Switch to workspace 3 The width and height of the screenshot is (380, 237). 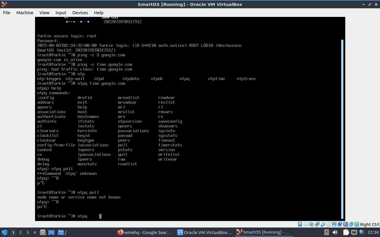click(x=27, y=233)
